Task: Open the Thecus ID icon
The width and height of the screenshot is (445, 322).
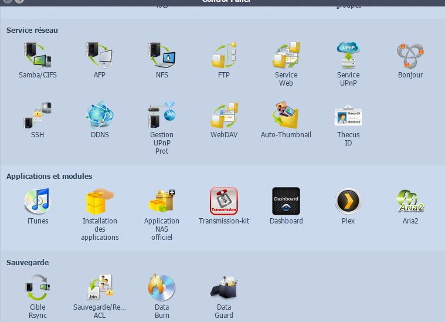Action: click(x=348, y=116)
